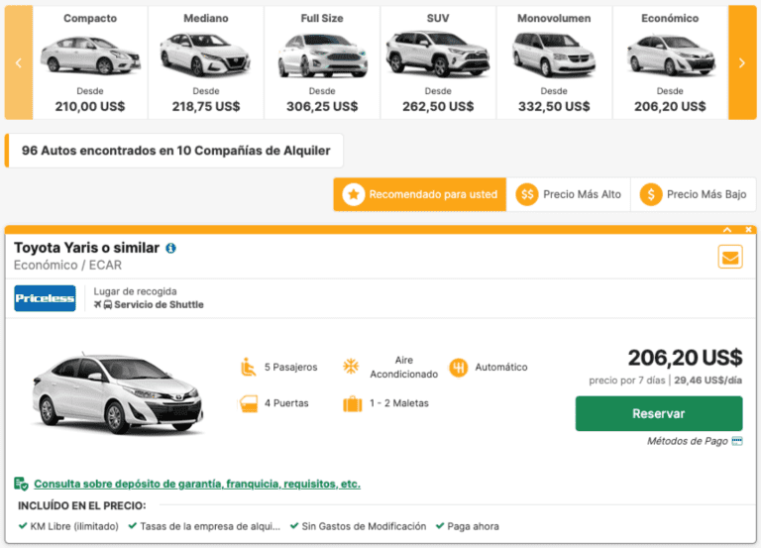
Task: Click the suitcase Maletas icon
Action: (x=352, y=403)
